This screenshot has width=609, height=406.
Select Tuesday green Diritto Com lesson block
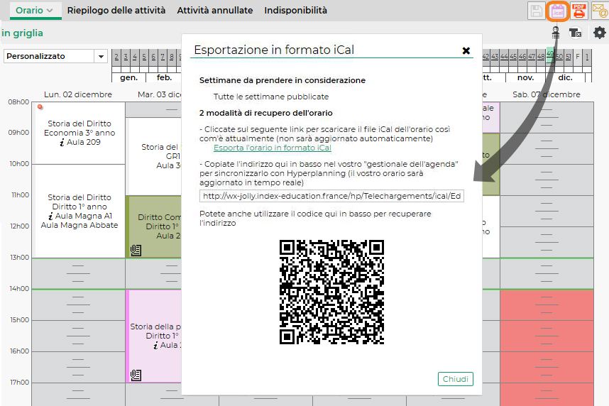pyautogui.click(x=154, y=226)
